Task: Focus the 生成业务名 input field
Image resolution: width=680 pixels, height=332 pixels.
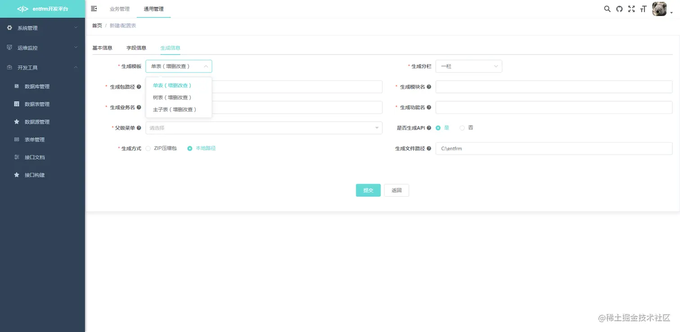Action: (x=264, y=108)
